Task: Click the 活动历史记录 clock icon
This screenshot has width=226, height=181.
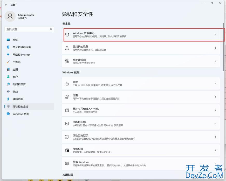Action: pos(67,137)
